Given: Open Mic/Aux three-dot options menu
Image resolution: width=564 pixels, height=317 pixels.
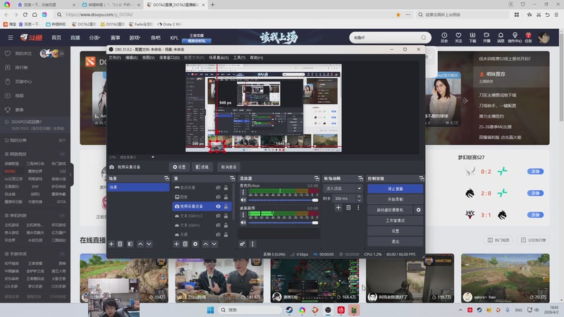Looking at the screenshot, I should [x=243, y=192].
